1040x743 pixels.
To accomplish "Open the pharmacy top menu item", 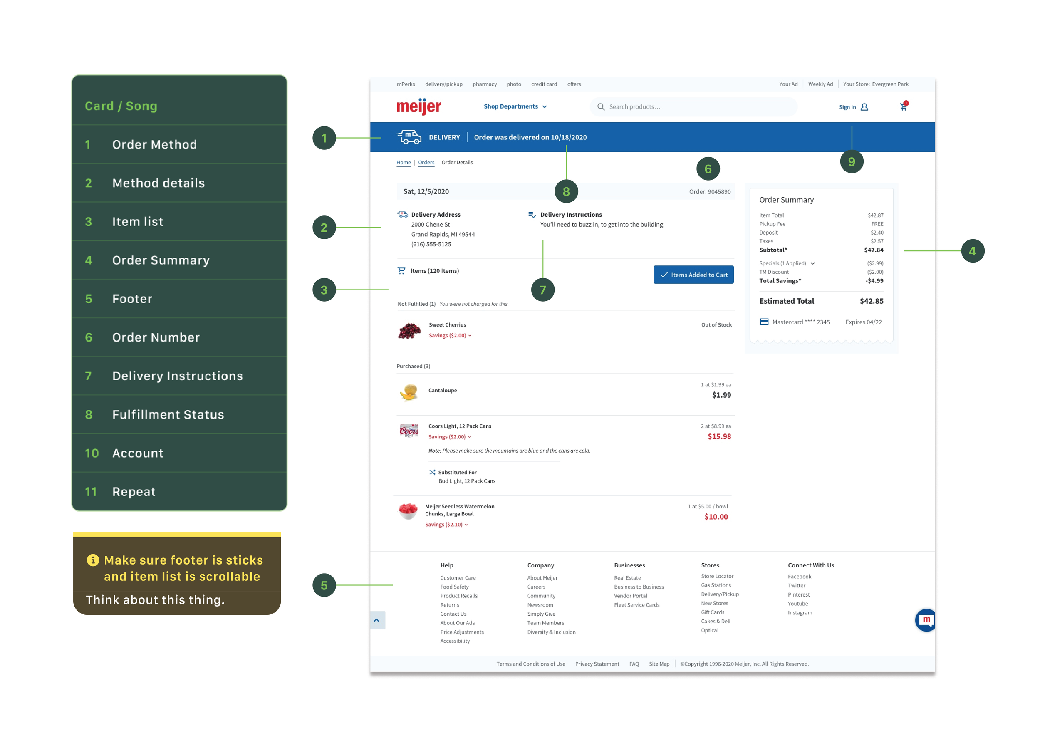I will pyautogui.click(x=485, y=84).
